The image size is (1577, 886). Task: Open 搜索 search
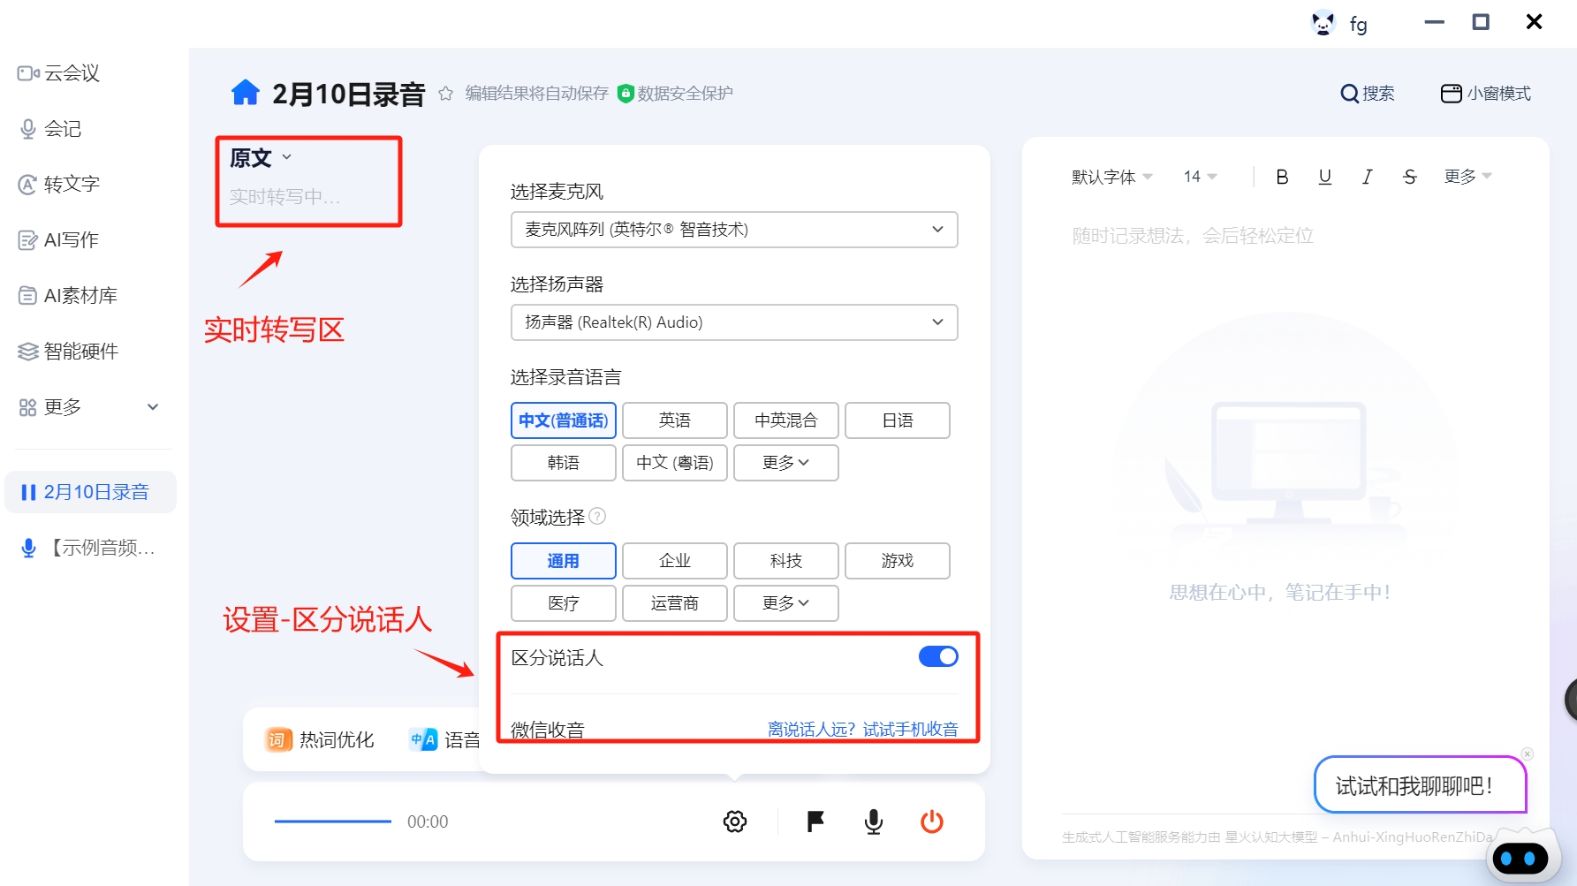pos(1367,94)
